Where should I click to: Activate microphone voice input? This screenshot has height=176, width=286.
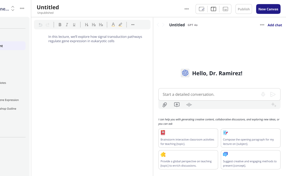tap(263, 94)
